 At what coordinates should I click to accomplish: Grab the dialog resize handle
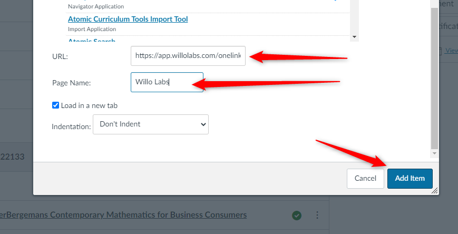(x=435, y=191)
